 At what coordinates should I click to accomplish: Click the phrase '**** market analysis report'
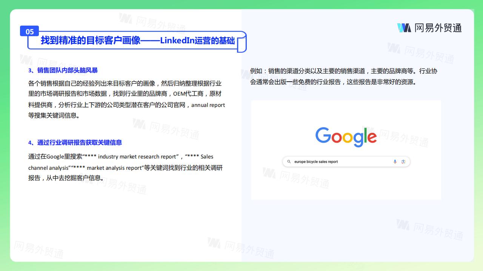pos(107,168)
